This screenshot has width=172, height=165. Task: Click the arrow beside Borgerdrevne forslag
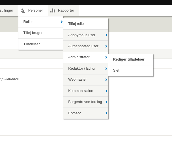[106, 102]
